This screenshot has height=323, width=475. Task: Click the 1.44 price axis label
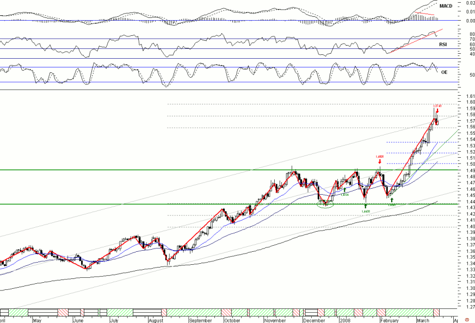click(471, 201)
